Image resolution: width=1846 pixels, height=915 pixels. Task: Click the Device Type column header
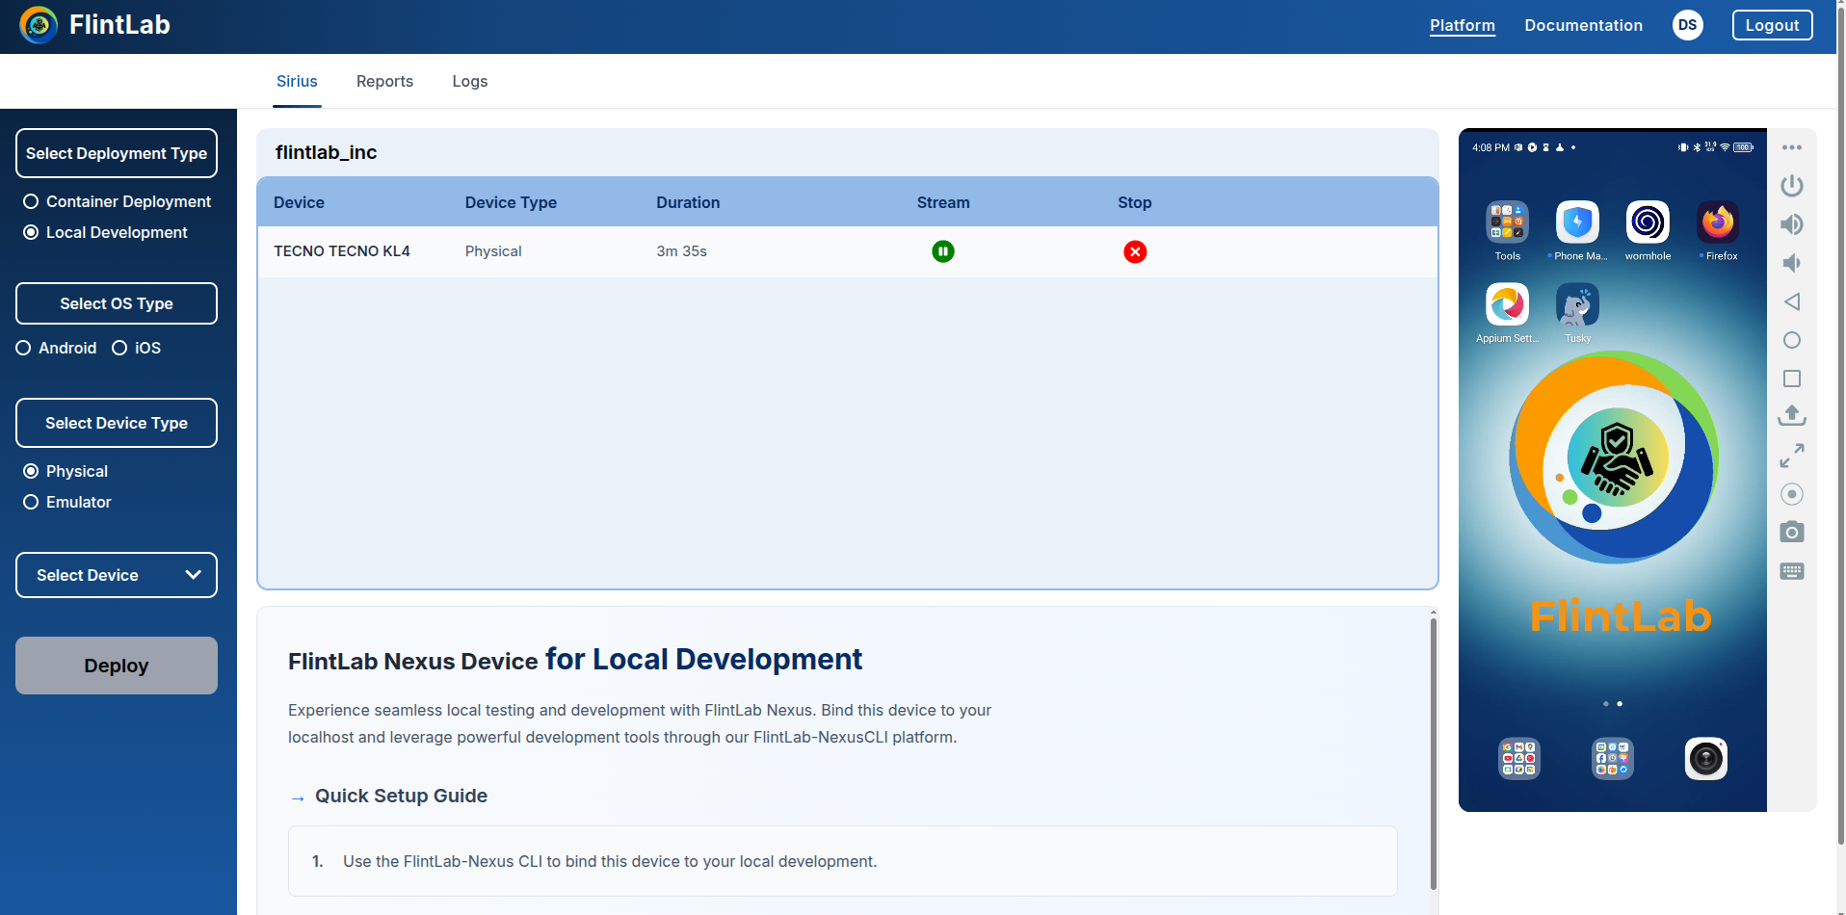coord(511,202)
